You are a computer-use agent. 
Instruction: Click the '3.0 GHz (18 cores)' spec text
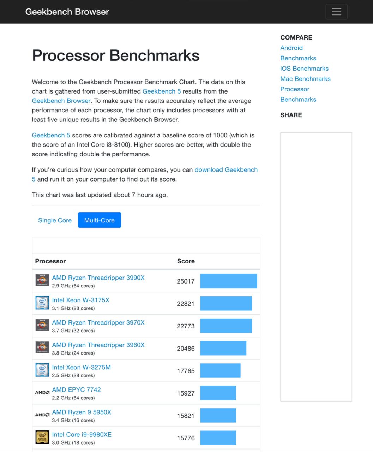[73, 442]
